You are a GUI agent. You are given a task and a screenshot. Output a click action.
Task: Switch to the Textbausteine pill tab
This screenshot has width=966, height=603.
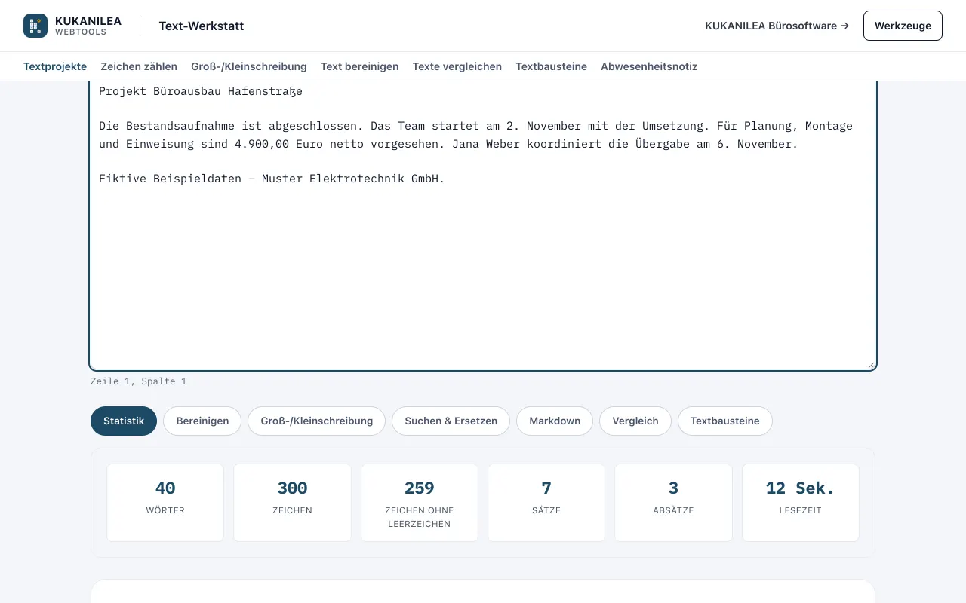tap(725, 421)
